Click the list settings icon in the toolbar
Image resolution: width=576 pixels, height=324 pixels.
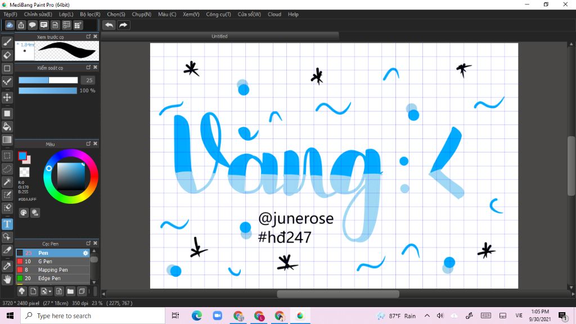[x=66, y=25]
